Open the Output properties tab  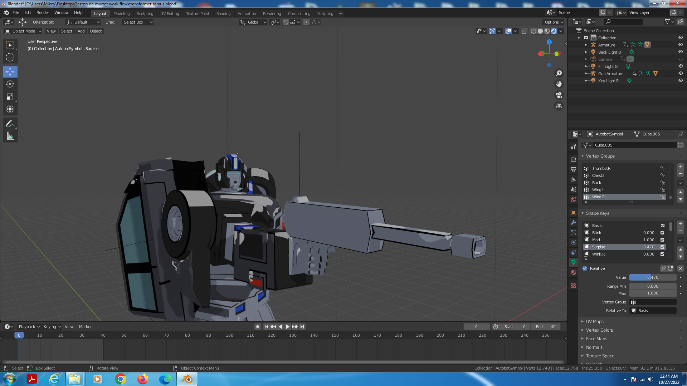coord(574,169)
